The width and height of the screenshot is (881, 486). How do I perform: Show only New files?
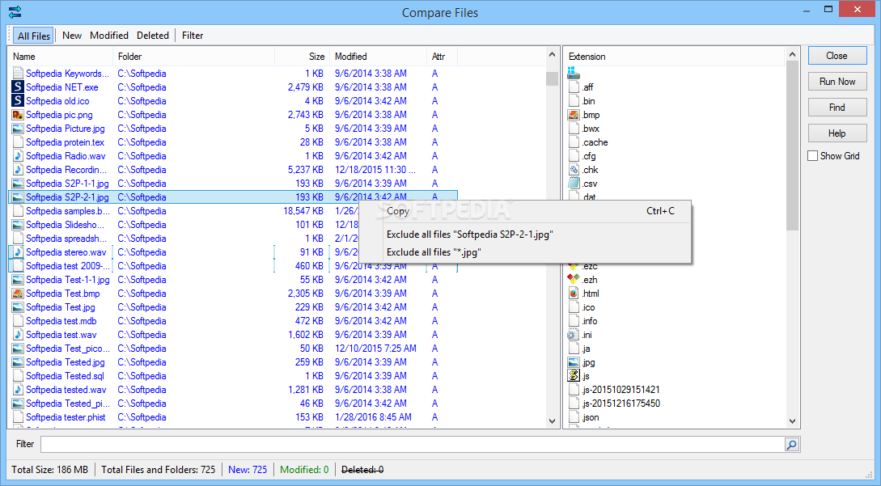72,36
